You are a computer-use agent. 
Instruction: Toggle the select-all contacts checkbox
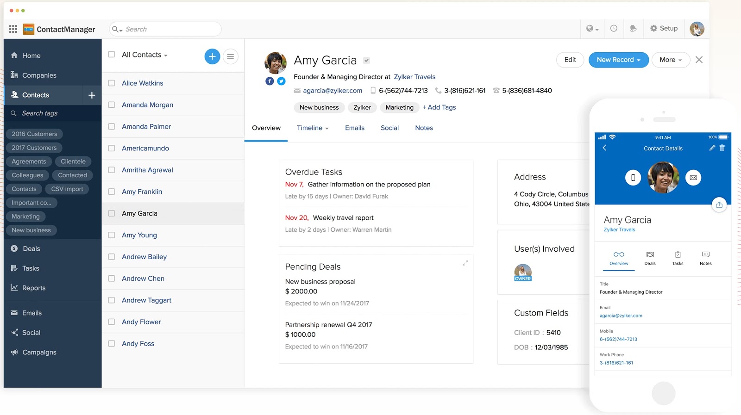[112, 55]
